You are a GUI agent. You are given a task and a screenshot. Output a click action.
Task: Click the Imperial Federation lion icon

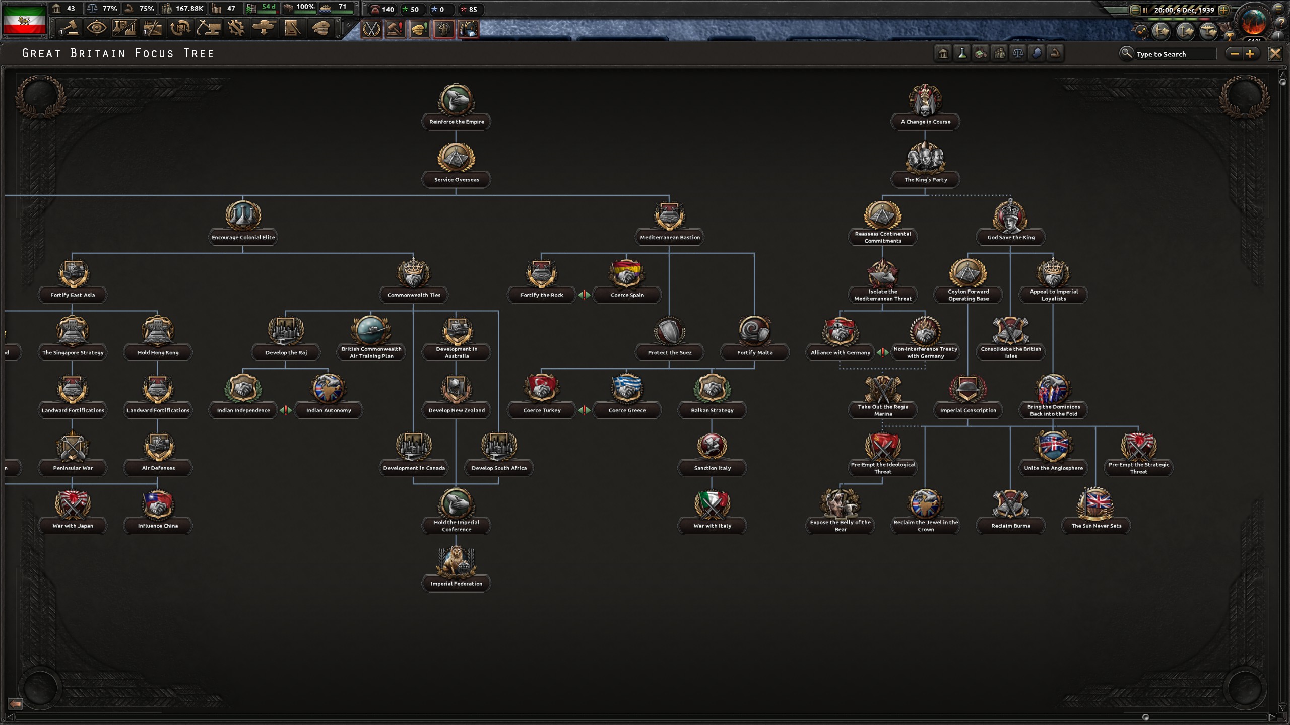pyautogui.click(x=456, y=561)
